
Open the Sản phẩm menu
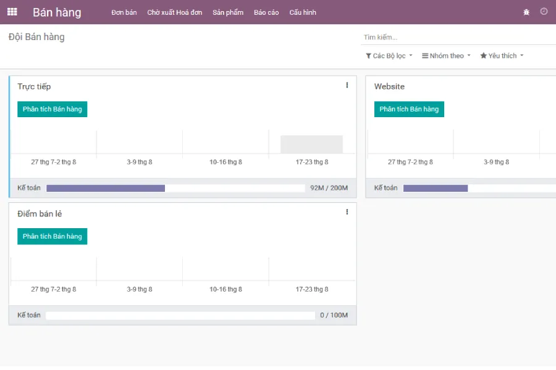click(228, 12)
